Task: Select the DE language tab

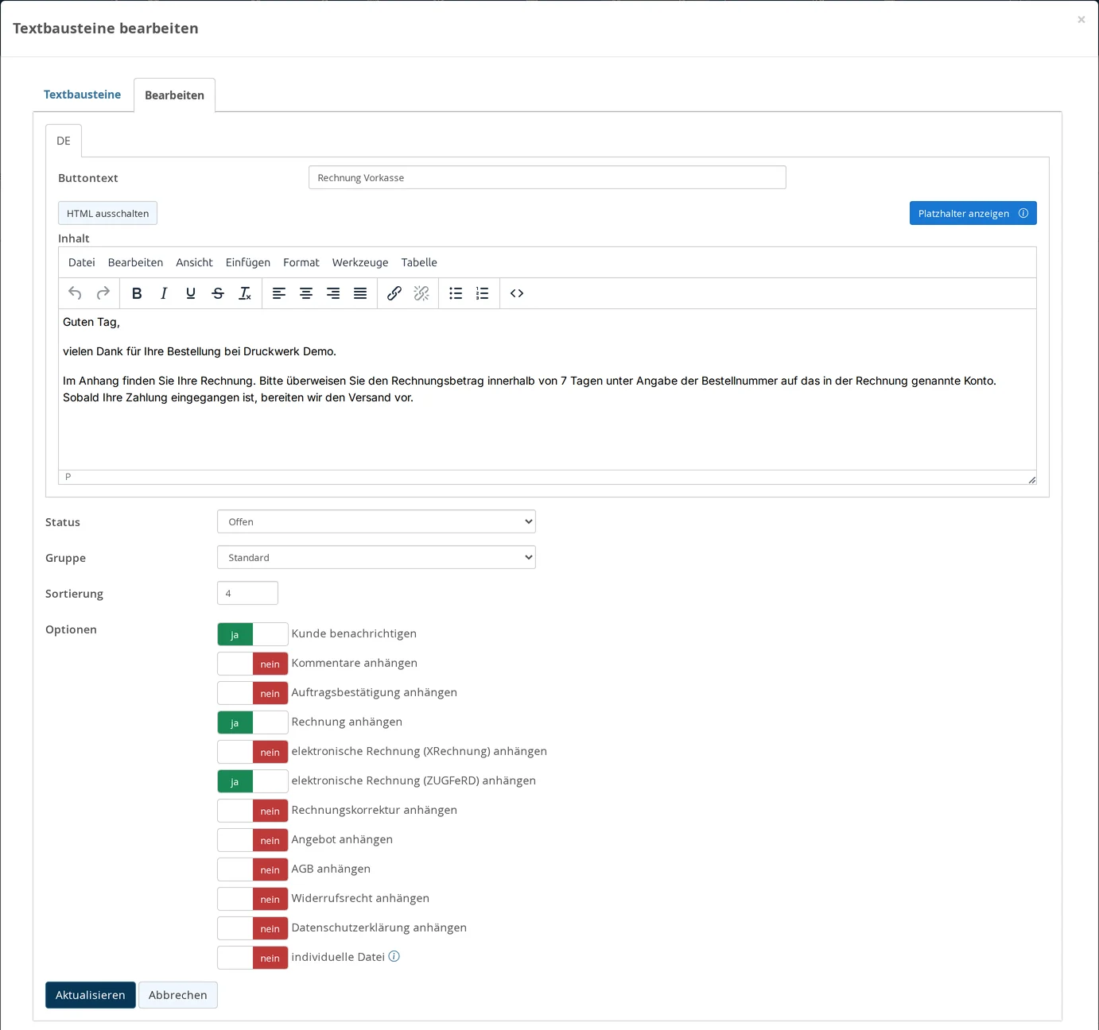Action: click(64, 141)
